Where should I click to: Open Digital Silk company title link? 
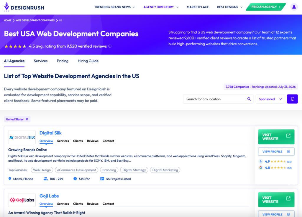[x=50, y=133]
